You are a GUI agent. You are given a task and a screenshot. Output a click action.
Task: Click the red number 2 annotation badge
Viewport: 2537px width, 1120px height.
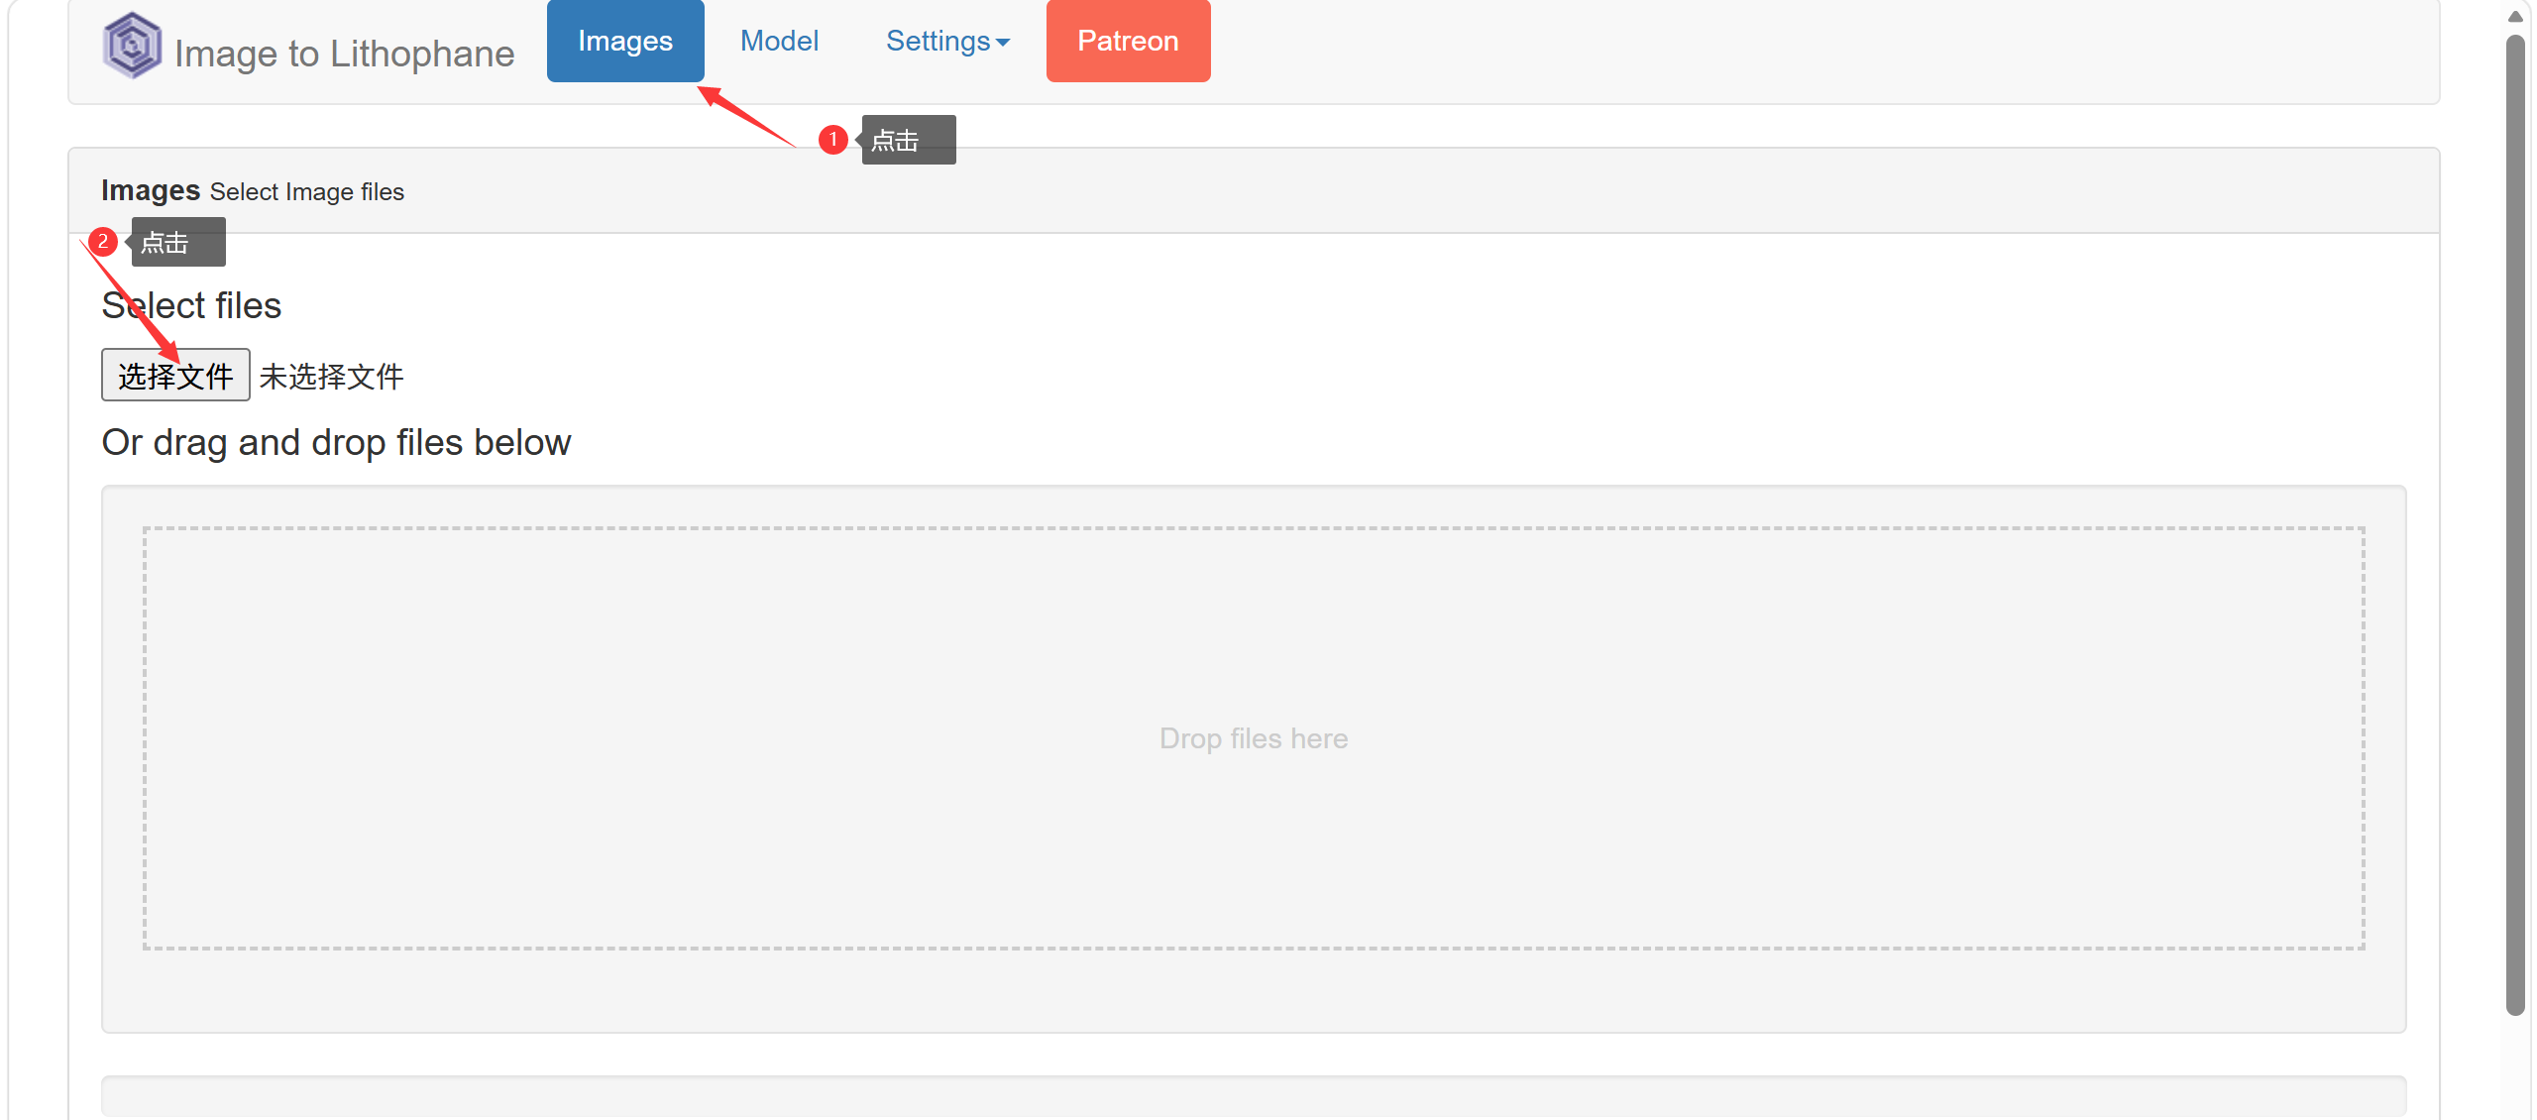point(103,242)
